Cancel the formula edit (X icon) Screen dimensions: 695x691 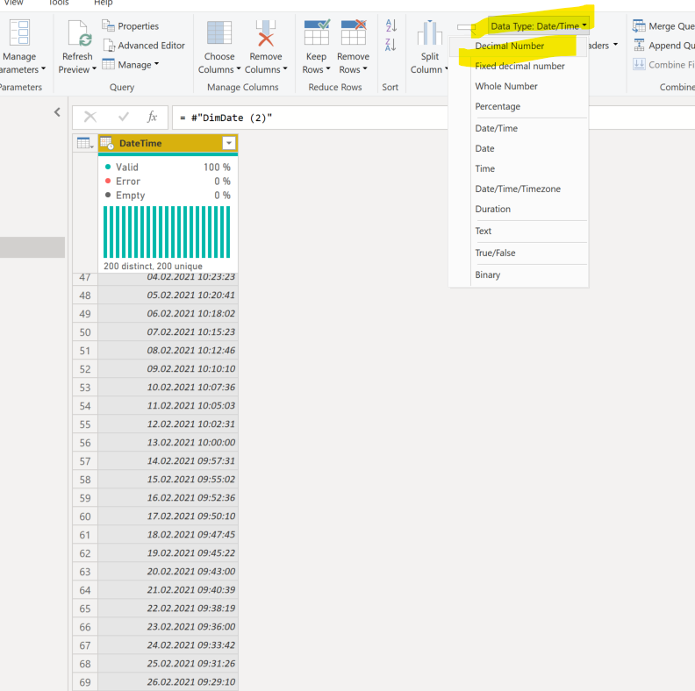(x=90, y=117)
